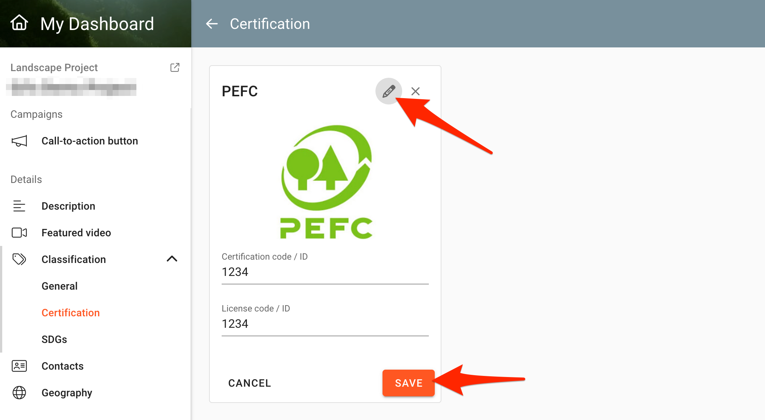This screenshot has height=420, width=765.
Task: Click the megaphone icon for Call-to-action button
Action: coord(19,141)
